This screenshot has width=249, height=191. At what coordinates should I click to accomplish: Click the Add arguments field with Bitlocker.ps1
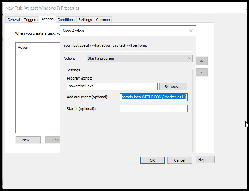[x=154, y=97]
